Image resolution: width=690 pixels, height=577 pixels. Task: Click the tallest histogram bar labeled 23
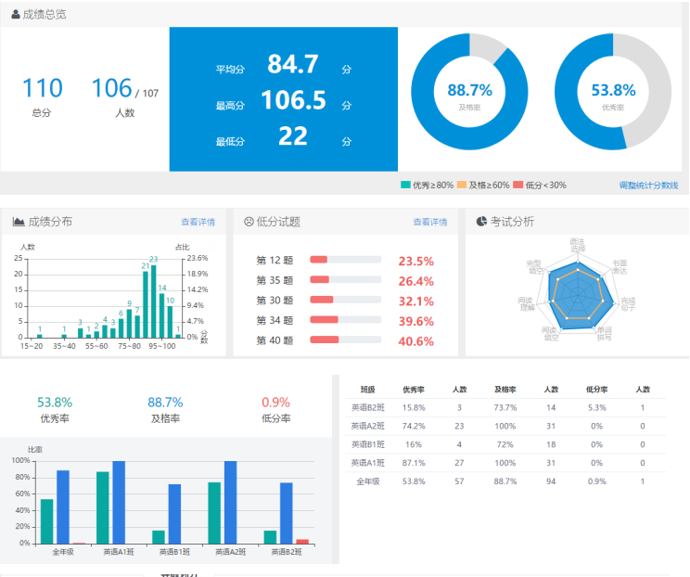pyautogui.click(x=154, y=301)
